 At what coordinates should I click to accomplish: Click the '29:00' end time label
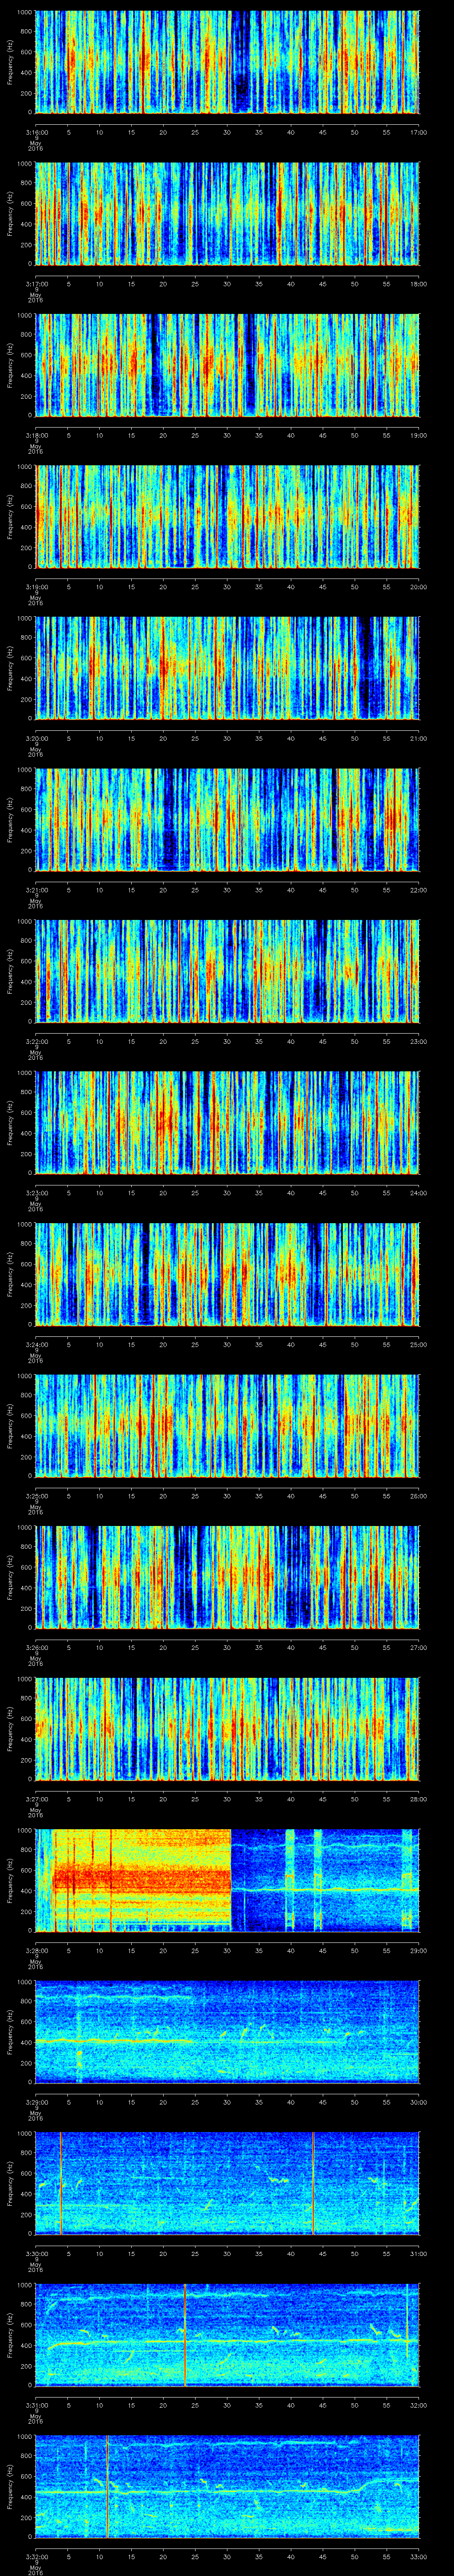coord(418,1950)
